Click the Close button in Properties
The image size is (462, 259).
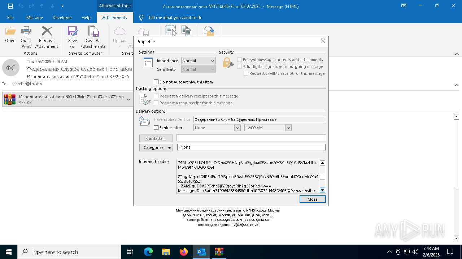(313, 199)
